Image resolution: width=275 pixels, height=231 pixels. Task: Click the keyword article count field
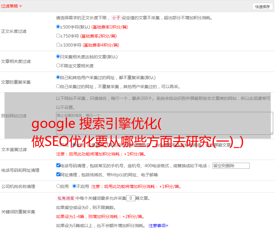(131, 198)
